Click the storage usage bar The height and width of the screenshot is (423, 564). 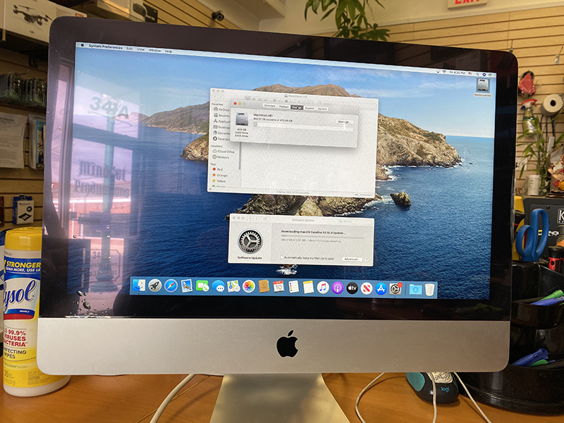pyautogui.click(x=303, y=126)
